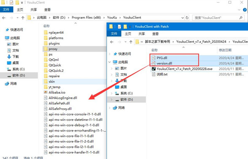Select the repaire folder icon
This screenshot has height=159, width=248.
click(x=46, y=76)
